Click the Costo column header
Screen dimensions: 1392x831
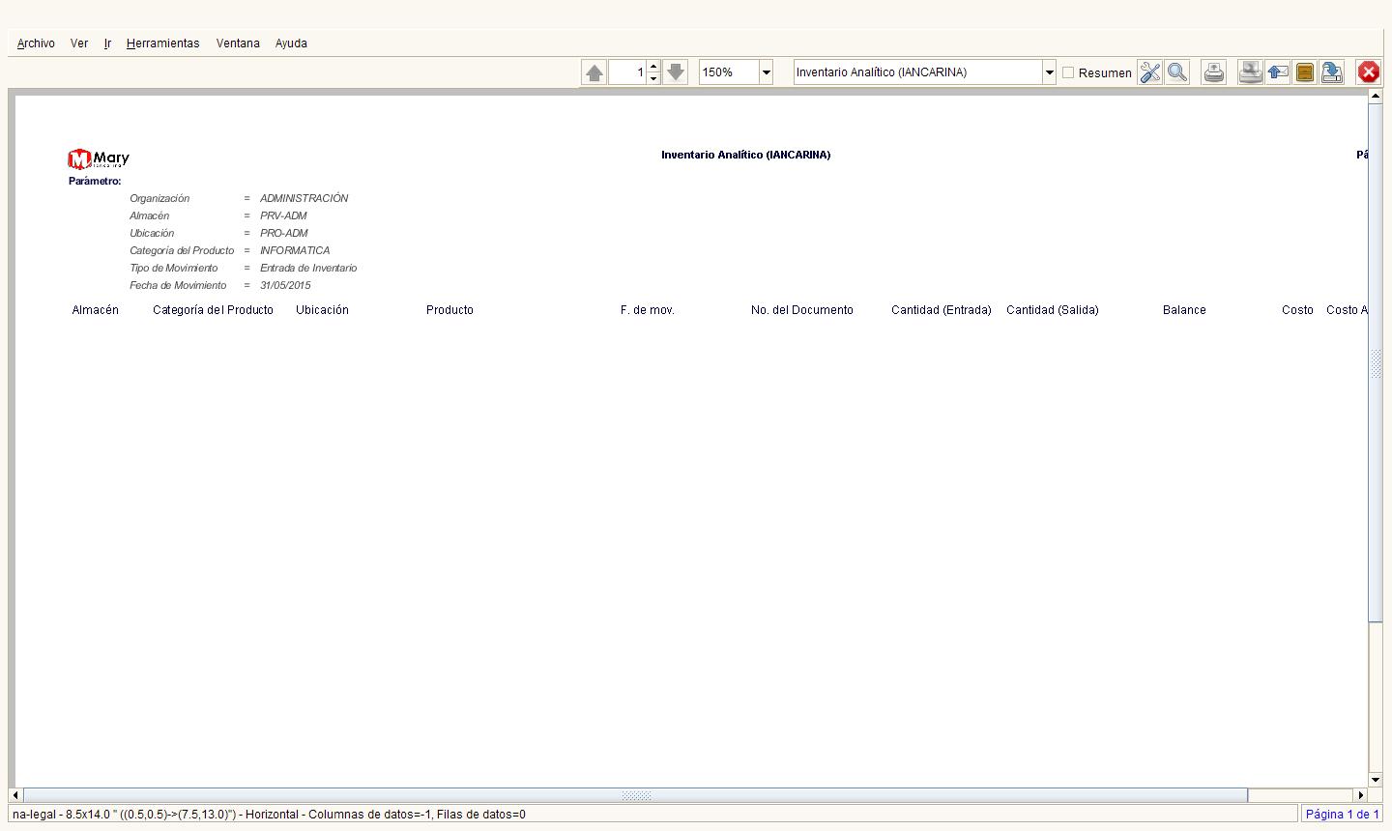[1297, 310]
